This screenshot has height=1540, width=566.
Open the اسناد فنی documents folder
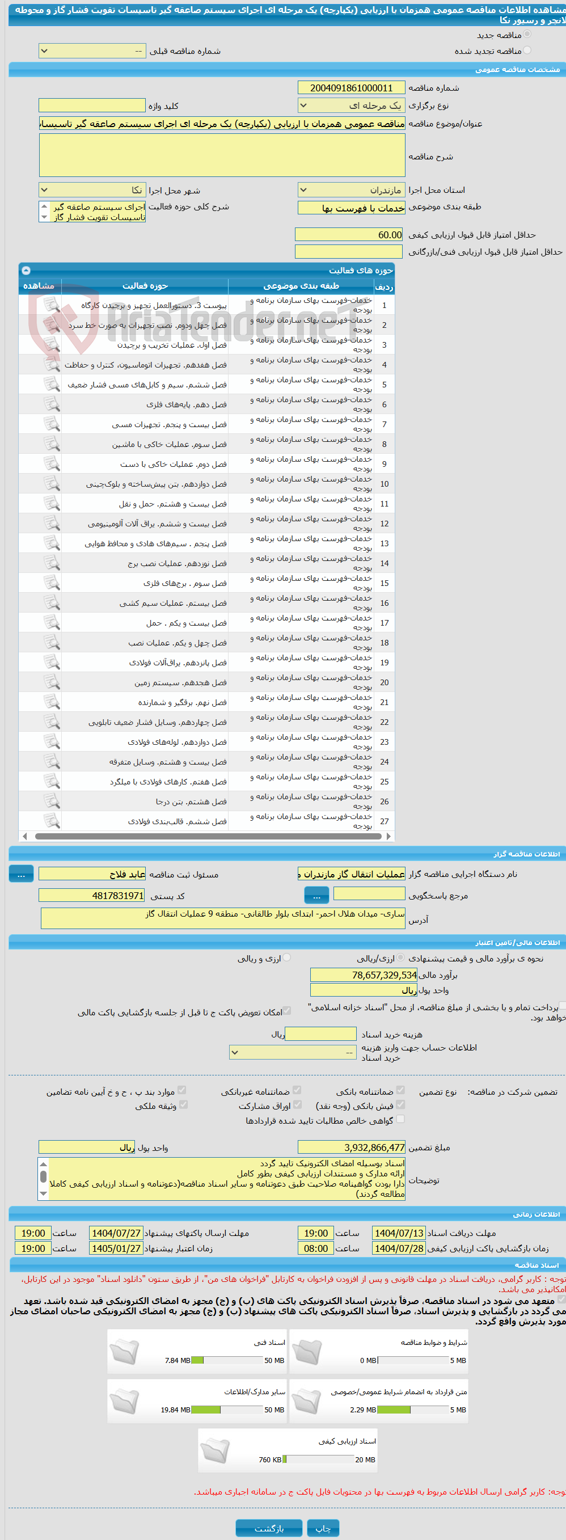125,1352
